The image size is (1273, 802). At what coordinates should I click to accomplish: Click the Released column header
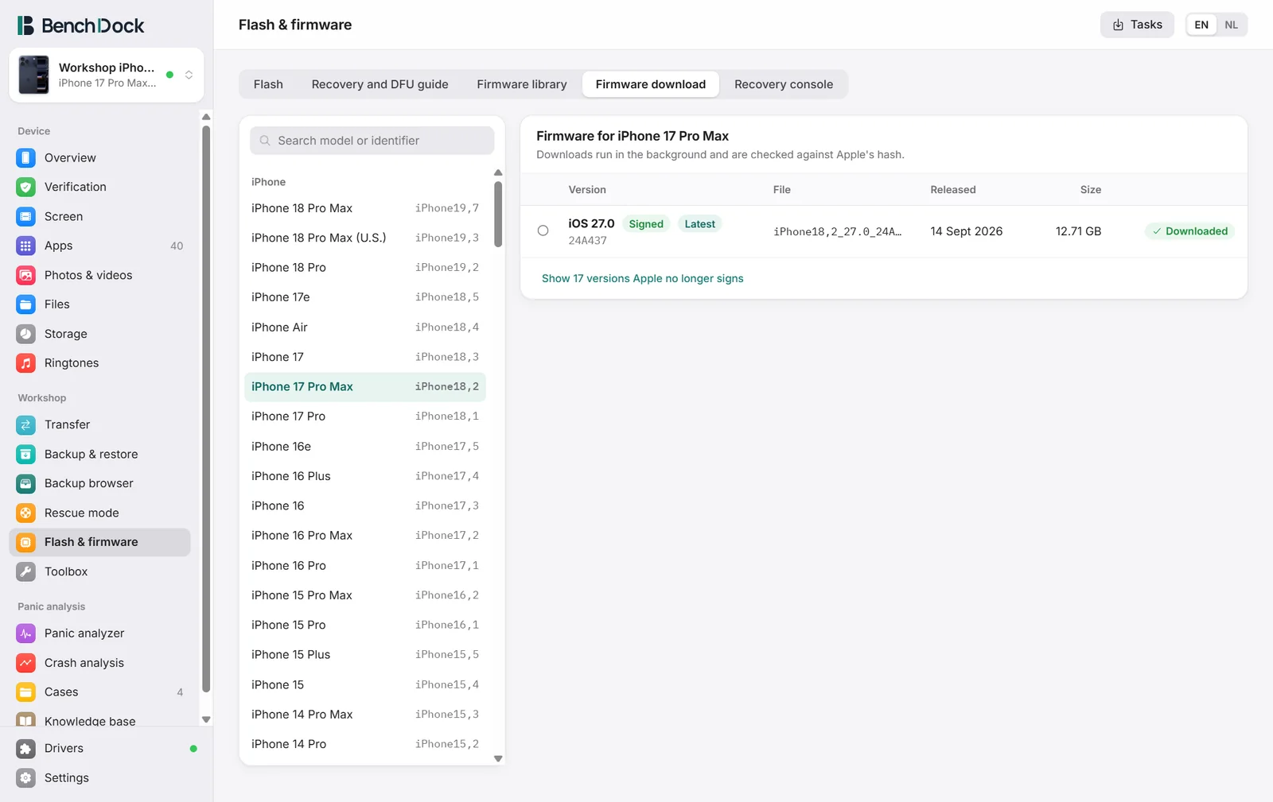click(953, 190)
